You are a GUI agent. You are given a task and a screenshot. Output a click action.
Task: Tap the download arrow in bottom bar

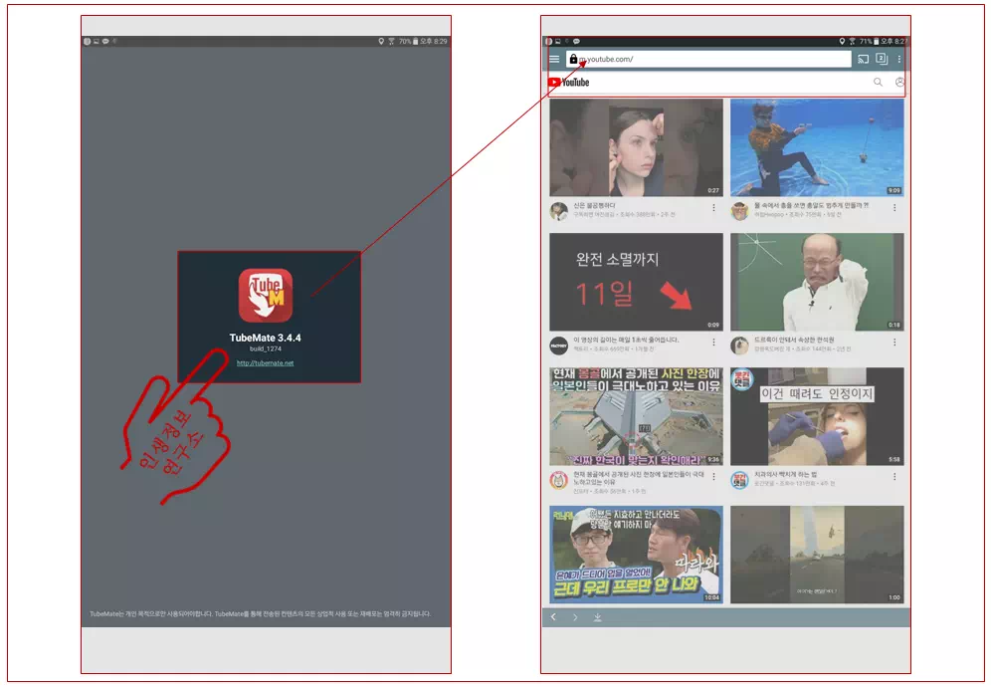(x=597, y=617)
